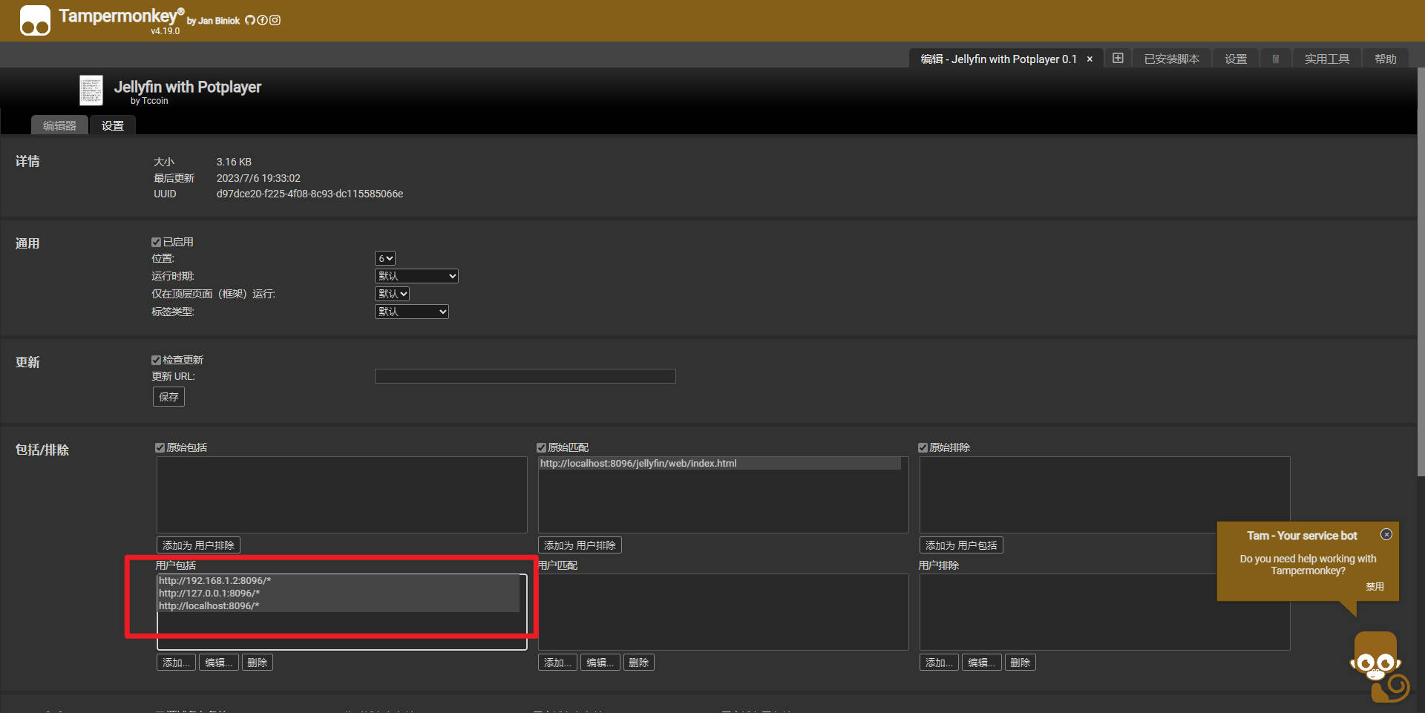
Task: Click the 原始包括 list box
Action: point(342,494)
